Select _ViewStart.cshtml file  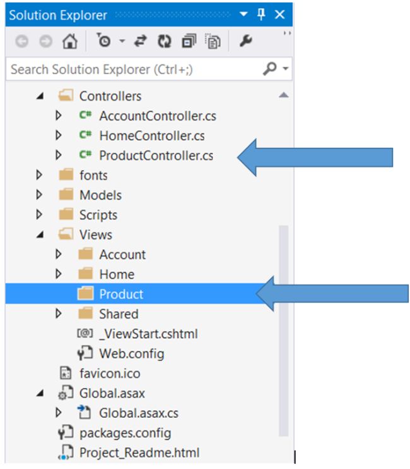tap(148, 334)
